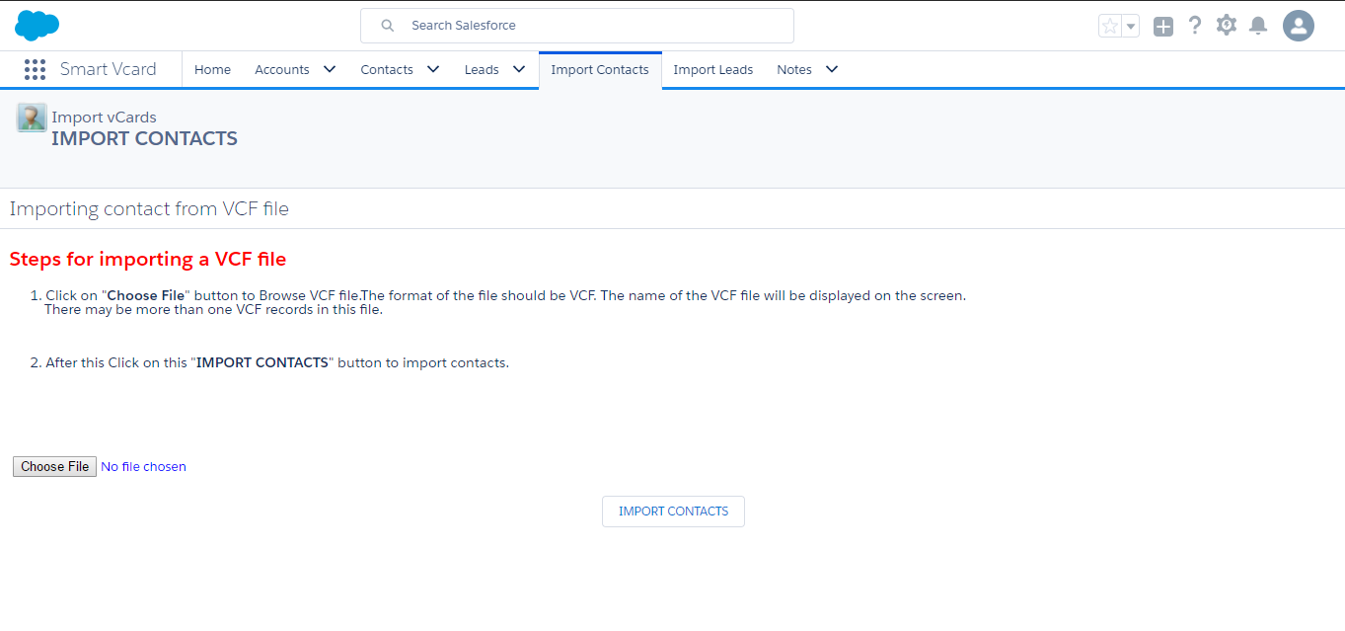1345x631 pixels.
Task: Click the Import vCards page icon
Action: click(32, 118)
